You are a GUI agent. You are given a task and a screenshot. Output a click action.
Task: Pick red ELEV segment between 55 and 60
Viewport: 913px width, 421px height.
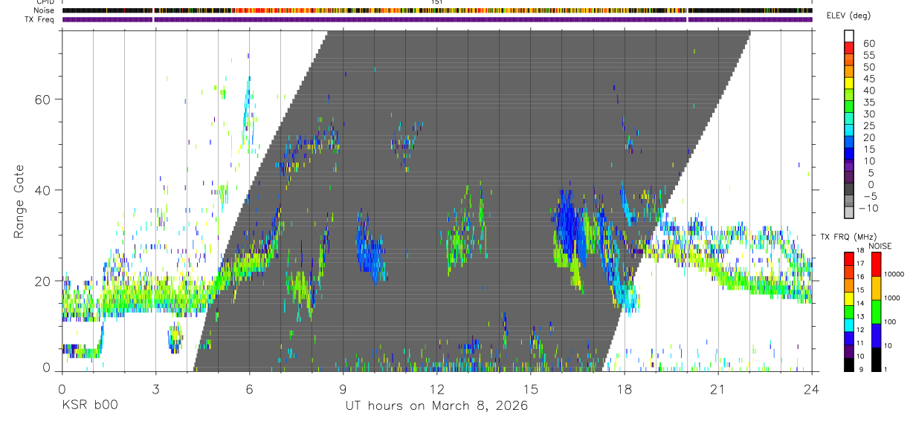pos(849,47)
